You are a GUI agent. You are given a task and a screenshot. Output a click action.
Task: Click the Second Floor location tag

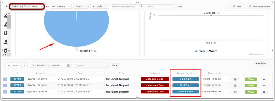point(186,92)
